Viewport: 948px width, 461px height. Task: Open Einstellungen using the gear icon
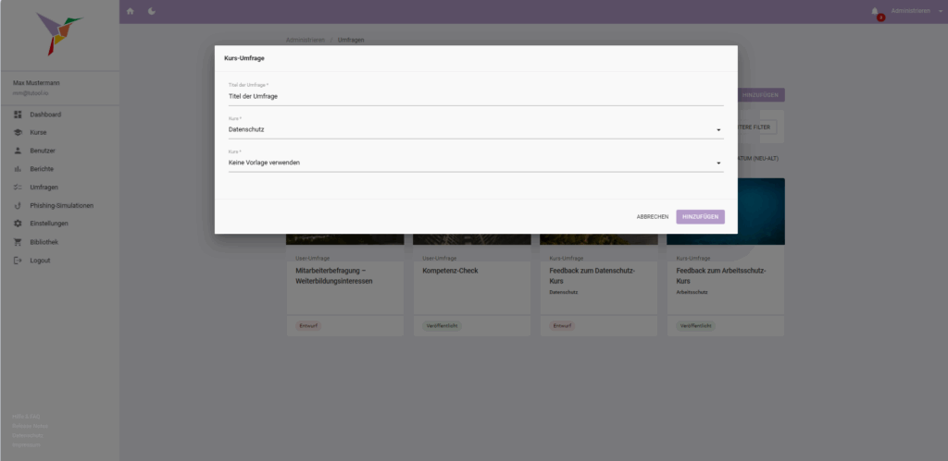pyautogui.click(x=18, y=224)
